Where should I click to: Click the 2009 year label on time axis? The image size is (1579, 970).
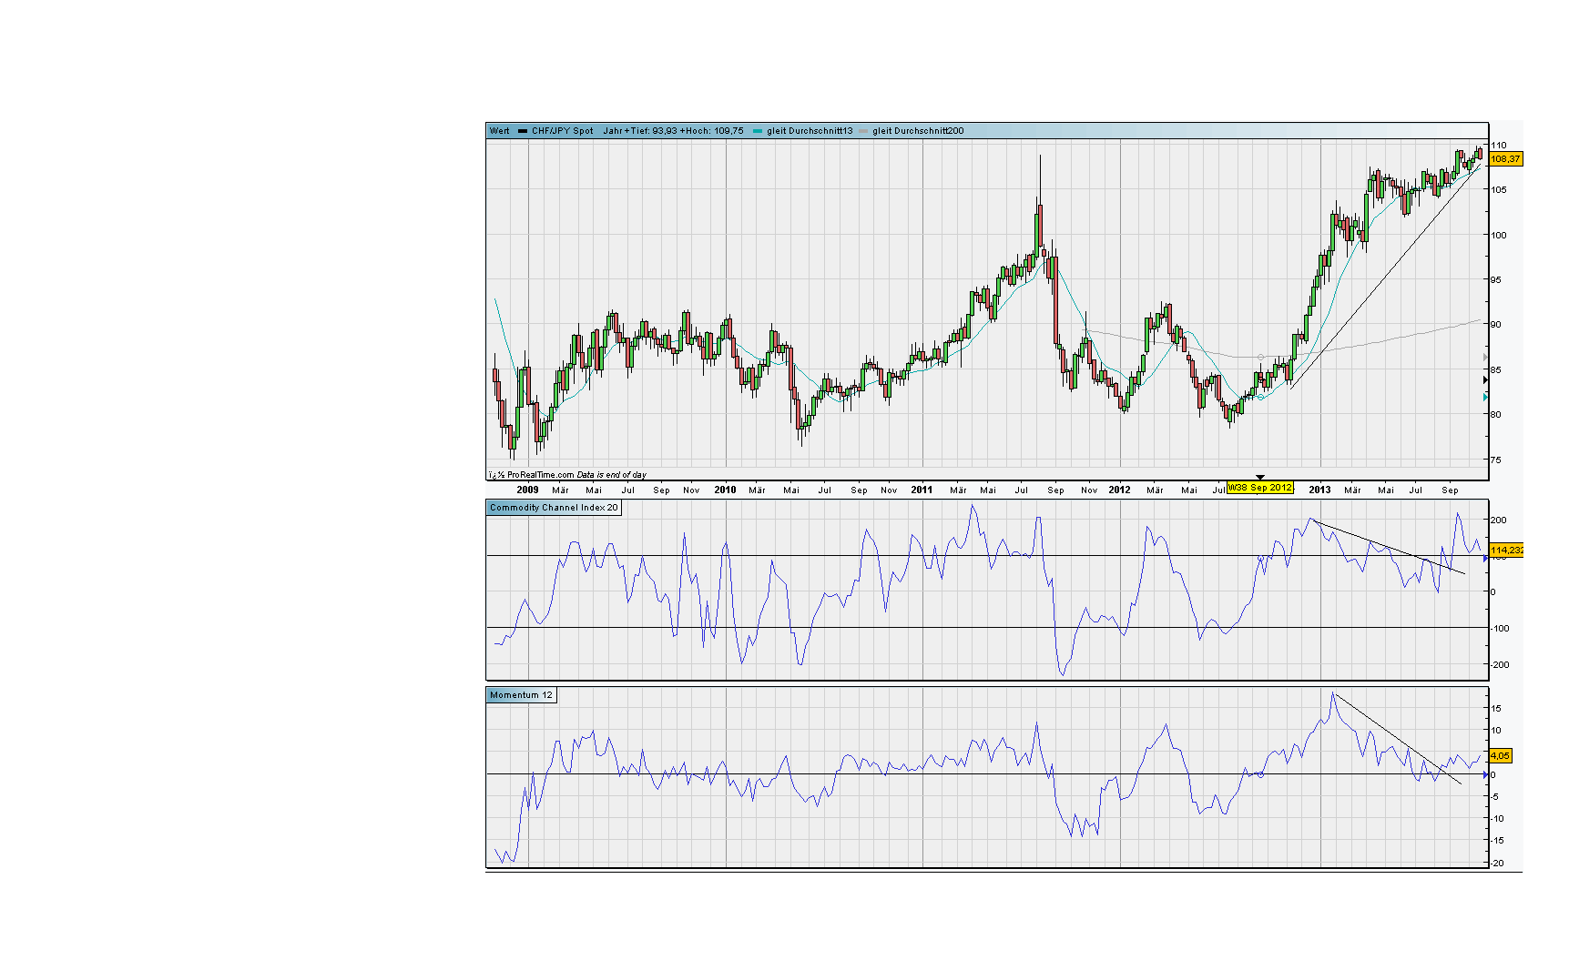[527, 490]
